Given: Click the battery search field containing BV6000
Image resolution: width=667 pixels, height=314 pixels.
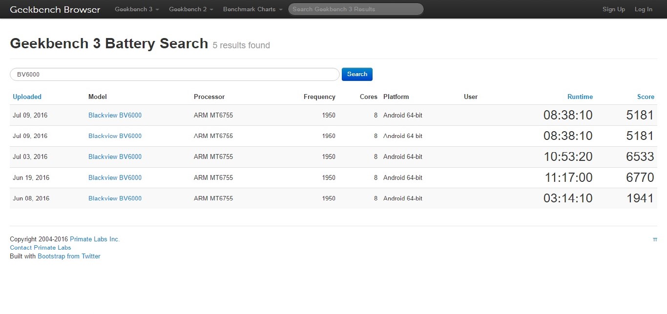Looking at the screenshot, I should point(175,74).
